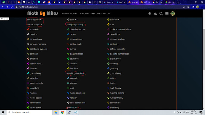Screen dimensions: 205x115
Task: Open the inner-products tag
Action: (x=36, y=83)
